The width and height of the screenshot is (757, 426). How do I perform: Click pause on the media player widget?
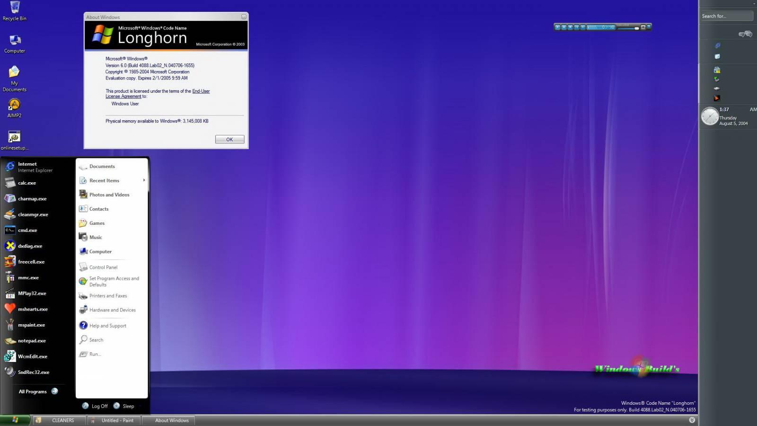[x=564, y=27]
